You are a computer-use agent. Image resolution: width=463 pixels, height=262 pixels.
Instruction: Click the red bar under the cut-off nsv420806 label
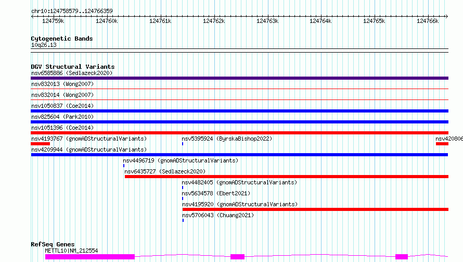(442, 144)
